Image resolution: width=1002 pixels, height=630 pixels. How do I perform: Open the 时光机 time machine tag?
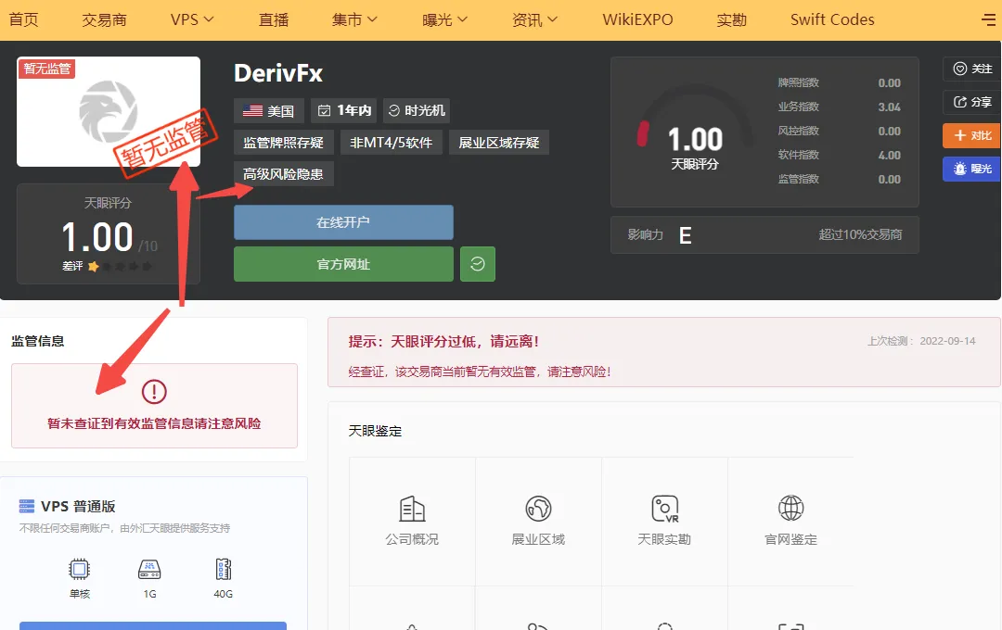(x=417, y=110)
